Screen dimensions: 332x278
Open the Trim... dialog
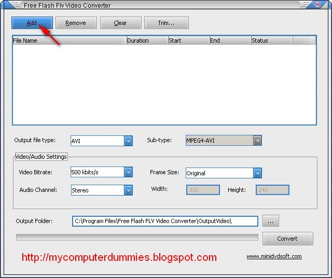pos(166,23)
